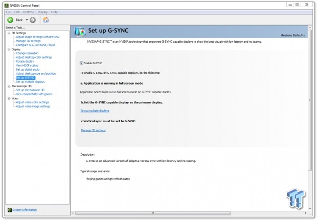Click the grey Forward arrow icon
Viewport: 317px width, 221px height.
tap(33, 20)
